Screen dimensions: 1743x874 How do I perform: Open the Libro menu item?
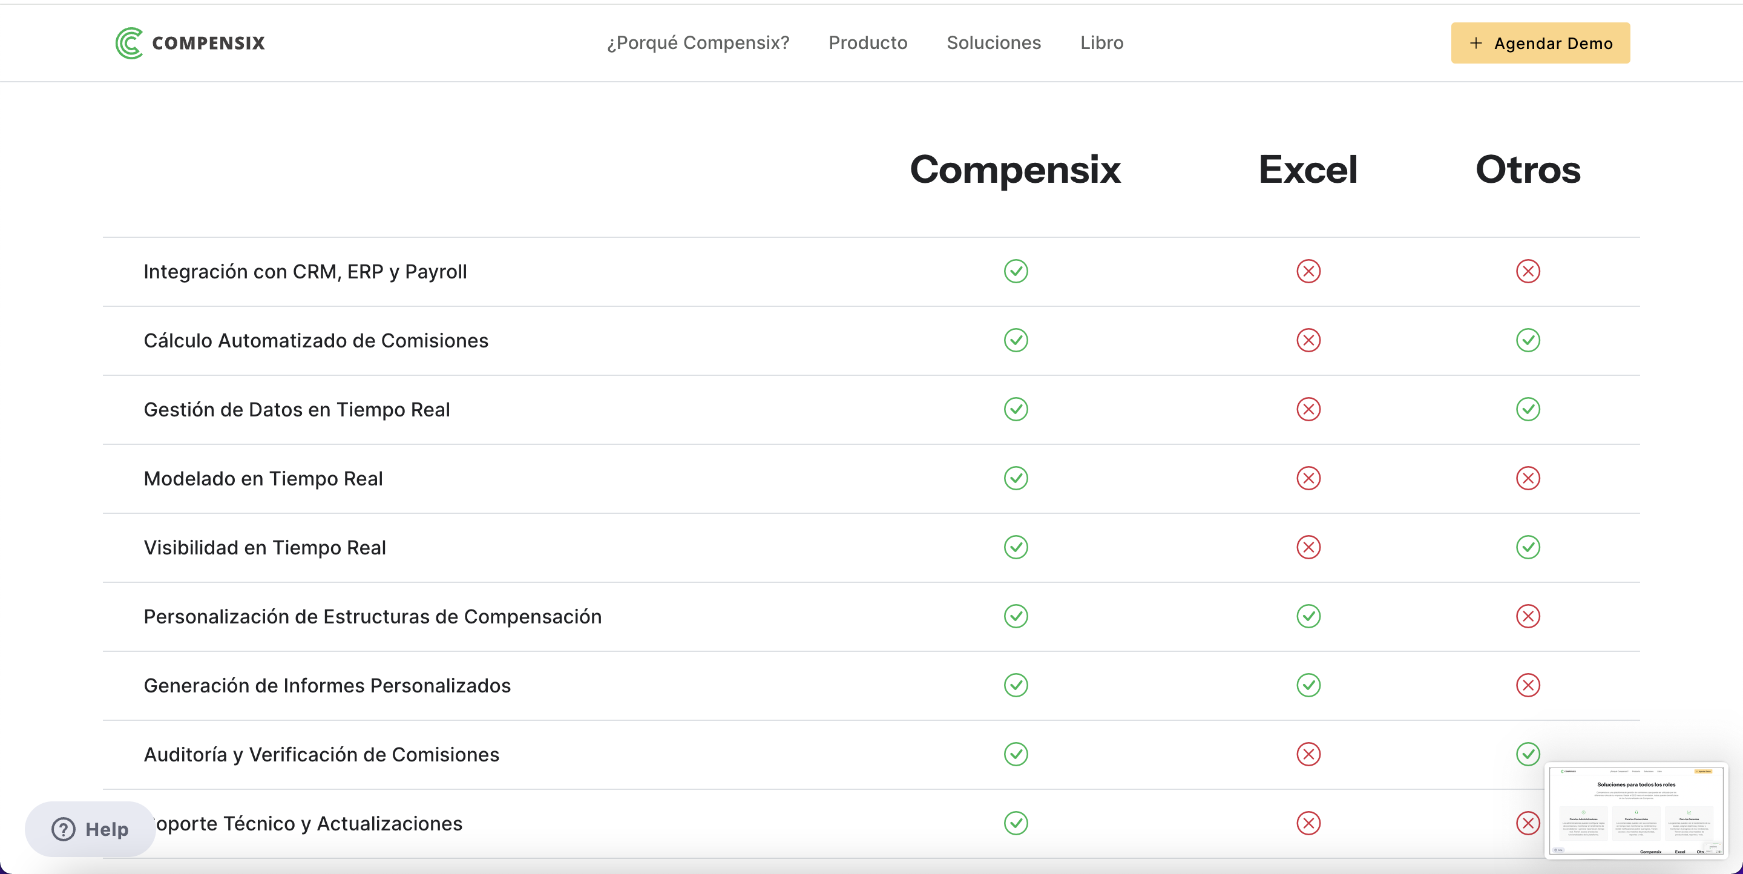coord(1101,42)
